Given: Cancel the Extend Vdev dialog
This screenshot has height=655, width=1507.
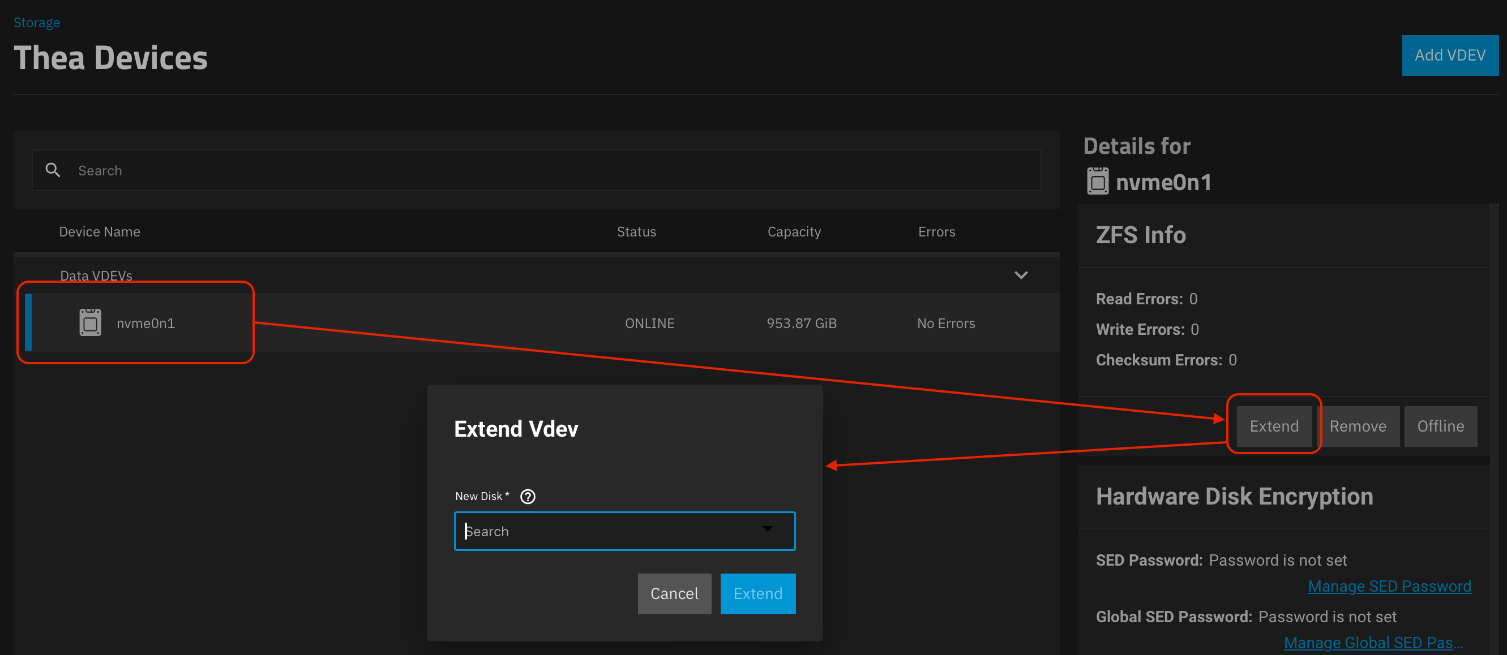Looking at the screenshot, I should click(674, 594).
